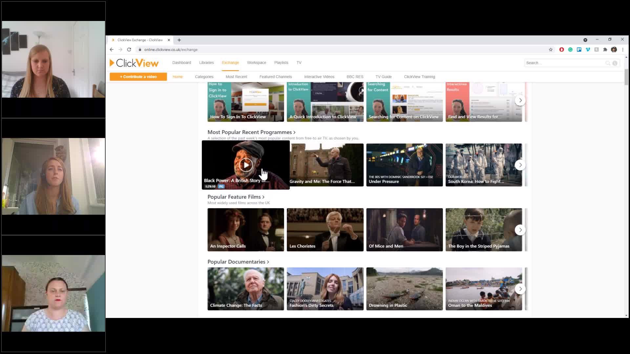Viewport: 630px width, 354px height.
Task: Close the ClickView Exchange browser tab
Action: [x=169, y=40]
